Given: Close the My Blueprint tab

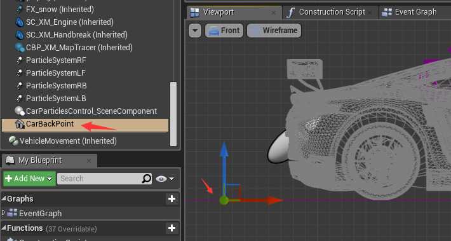Looking at the screenshot, I should tap(89, 161).
